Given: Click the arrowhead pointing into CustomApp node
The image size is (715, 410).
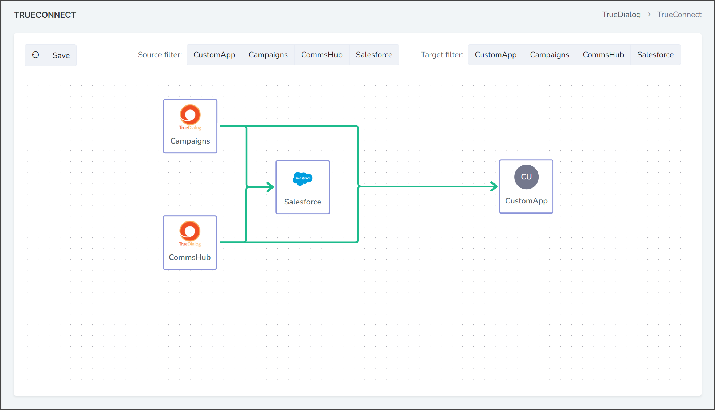Looking at the screenshot, I should click(x=494, y=186).
